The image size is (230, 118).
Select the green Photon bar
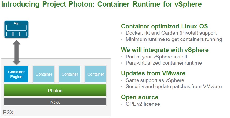coord(55,90)
